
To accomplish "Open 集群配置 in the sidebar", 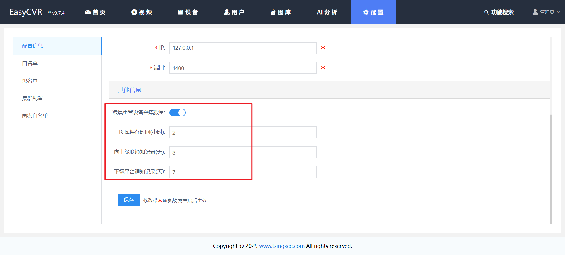I will click(x=32, y=98).
